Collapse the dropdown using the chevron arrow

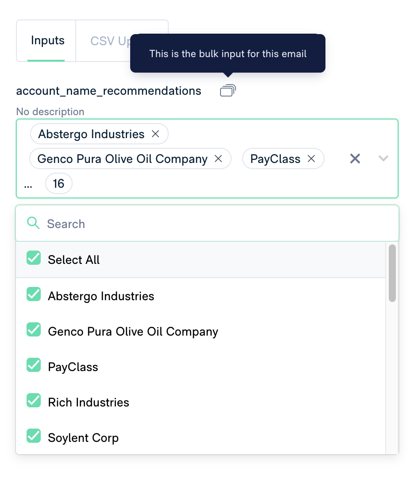point(383,158)
